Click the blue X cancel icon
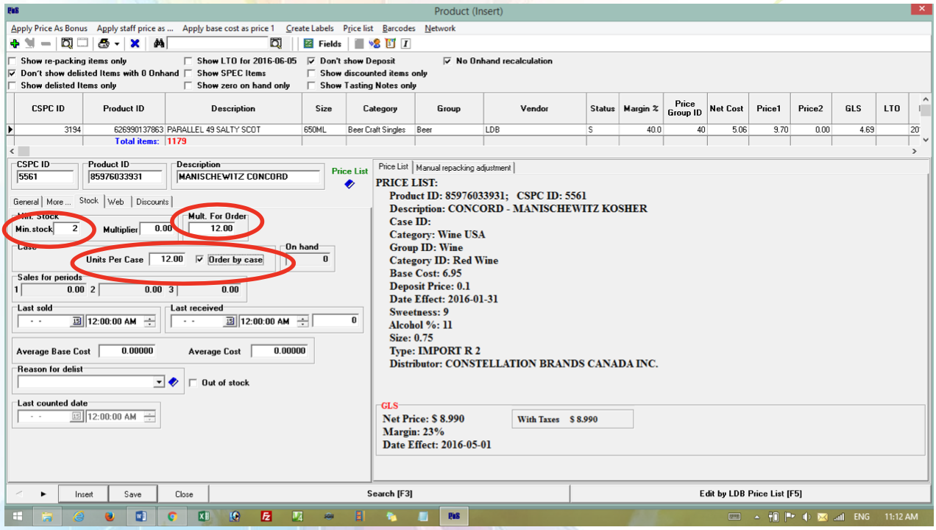Image resolution: width=936 pixels, height=530 pixels. (x=135, y=43)
